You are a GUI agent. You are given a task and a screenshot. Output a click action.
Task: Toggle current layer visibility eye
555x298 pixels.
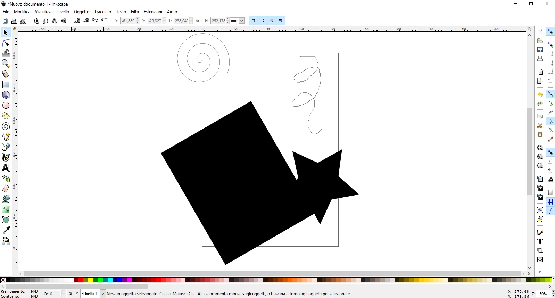coord(71,294)
